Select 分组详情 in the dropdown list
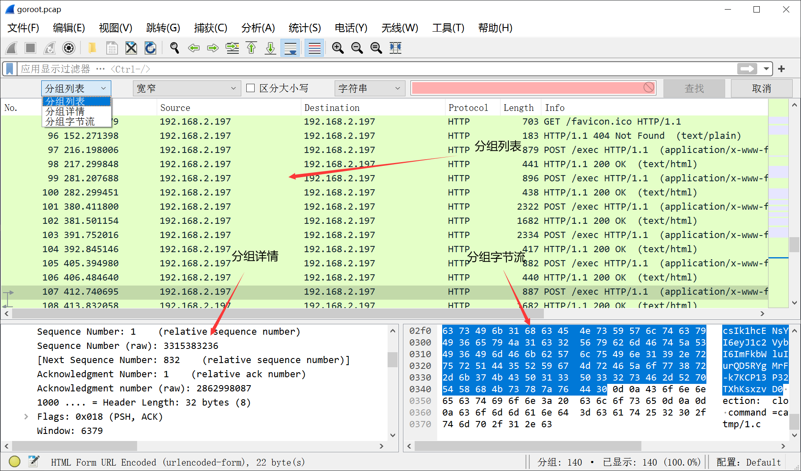This screenshot has height=471, width=801. 65,111
